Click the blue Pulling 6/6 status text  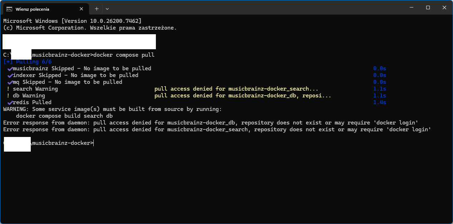[x=27, y=62]
